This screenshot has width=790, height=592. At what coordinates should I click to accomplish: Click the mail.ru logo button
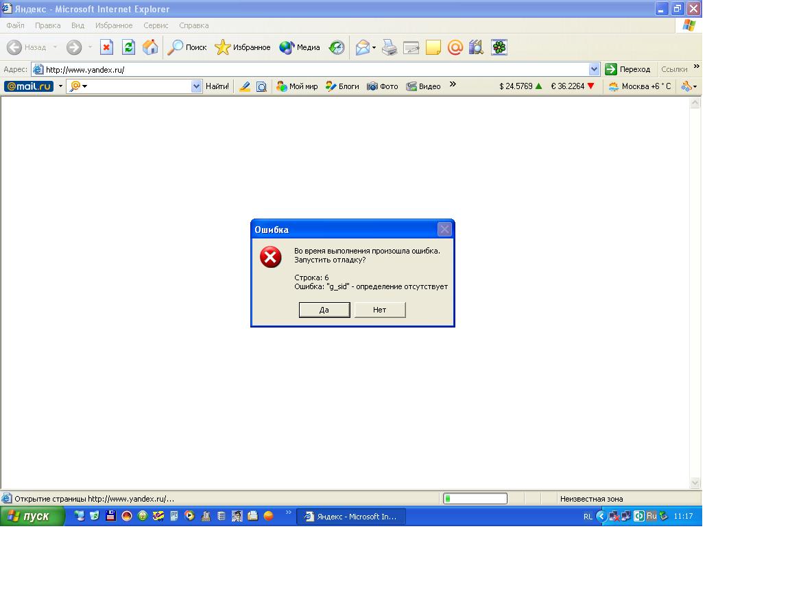[29, 86]
